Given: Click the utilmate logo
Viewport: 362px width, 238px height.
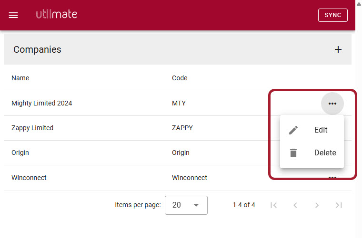Looking at the screenshot, I should coord(56,14).
